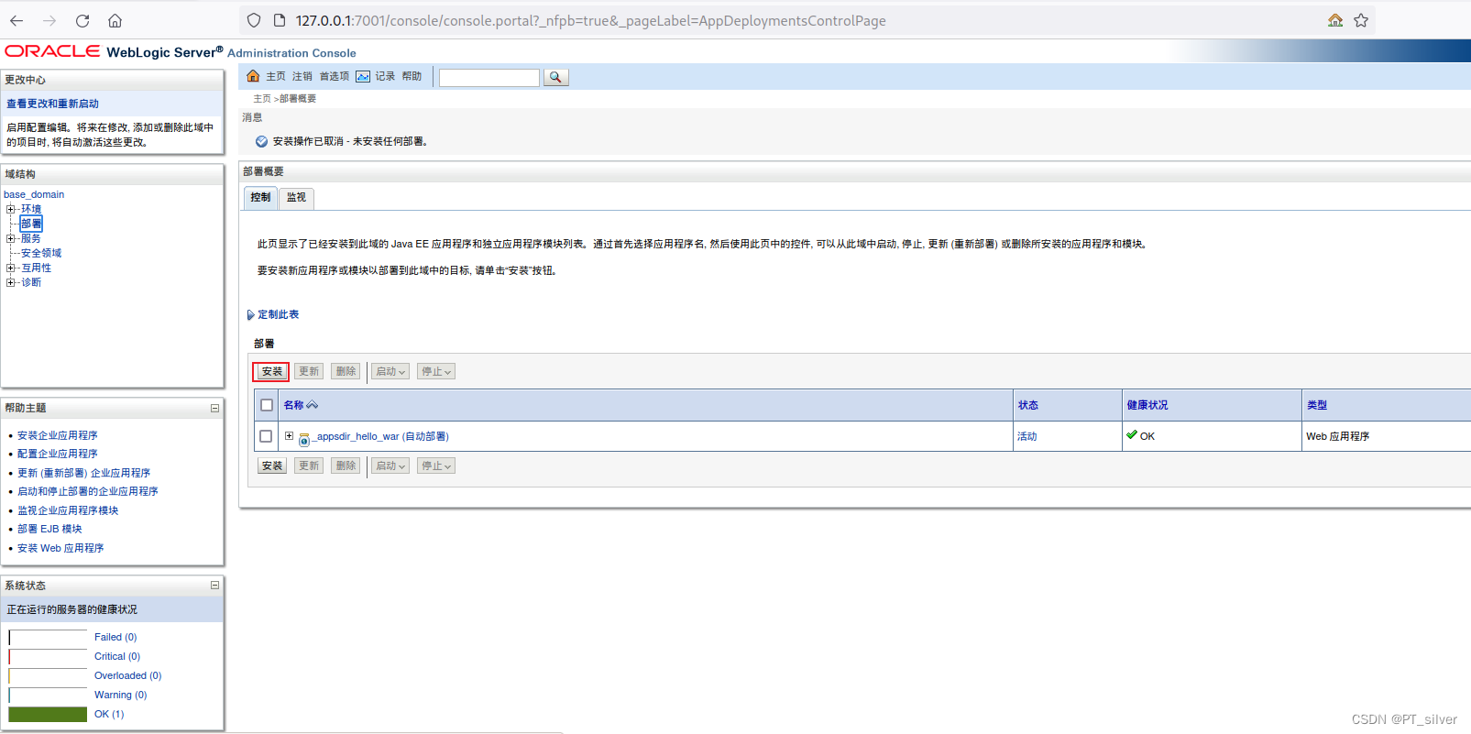Sort by 名称 using the sort arrow icon
Image resolution: width=1471 pixels, height=734 pixels.
(x=313, y=405)
